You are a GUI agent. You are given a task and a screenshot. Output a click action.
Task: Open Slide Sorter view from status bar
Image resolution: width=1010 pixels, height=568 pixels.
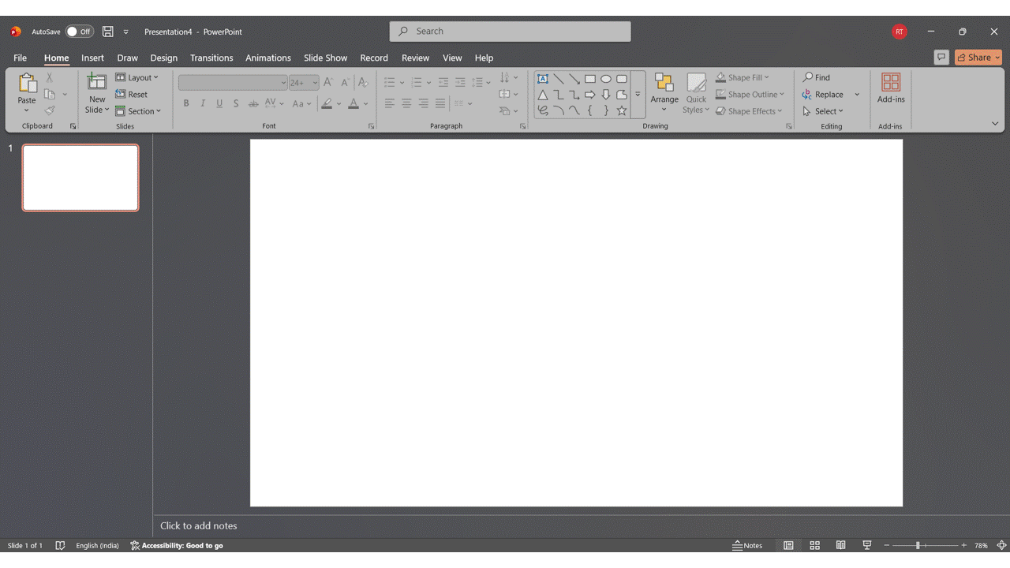coord(814,545)
